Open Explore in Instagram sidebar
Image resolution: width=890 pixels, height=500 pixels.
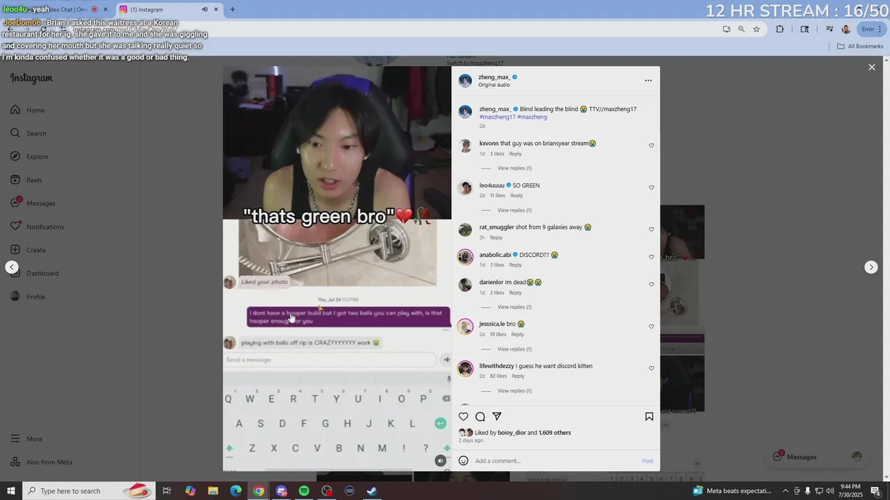tap(29, 157)
